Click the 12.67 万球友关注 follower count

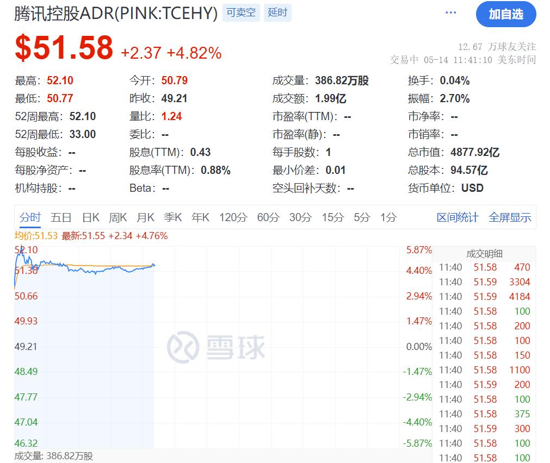click(497, 47)
